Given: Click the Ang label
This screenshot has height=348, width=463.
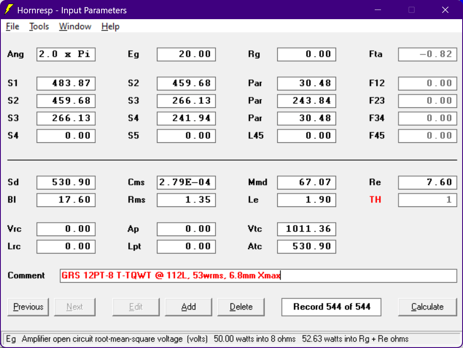Looking at the screenshot, I should (x=16, y=54).
